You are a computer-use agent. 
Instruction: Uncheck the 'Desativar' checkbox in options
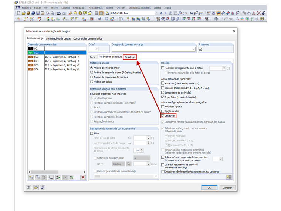click(x=163, y=116)
